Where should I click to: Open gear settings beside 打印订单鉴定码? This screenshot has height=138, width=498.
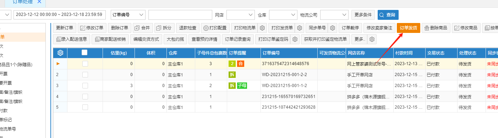click(x=295, y=39)
